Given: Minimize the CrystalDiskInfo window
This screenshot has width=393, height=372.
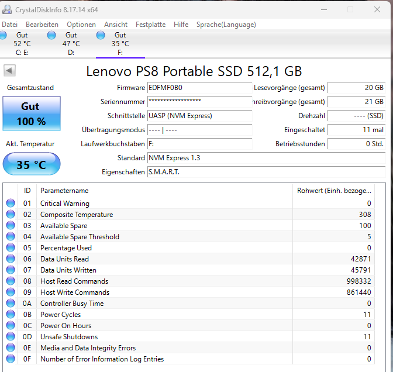Looking at the screenshot, I should click(324, 9).
